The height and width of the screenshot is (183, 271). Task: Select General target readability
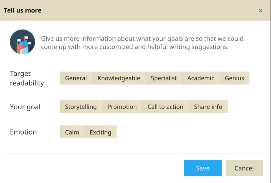coord(76,78)
